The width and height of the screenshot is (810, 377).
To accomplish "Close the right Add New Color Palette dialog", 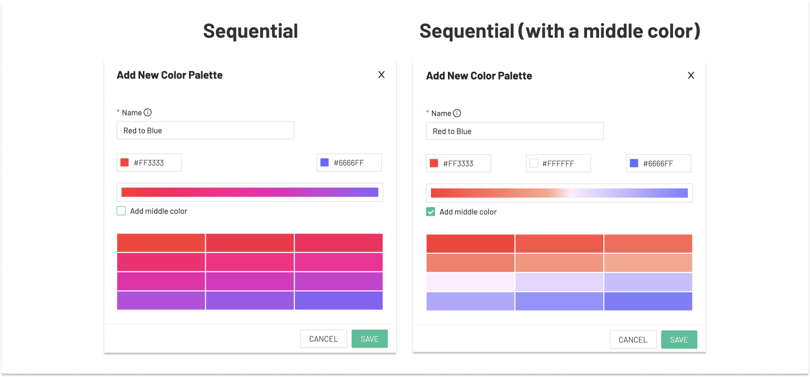I will (691, 75).
